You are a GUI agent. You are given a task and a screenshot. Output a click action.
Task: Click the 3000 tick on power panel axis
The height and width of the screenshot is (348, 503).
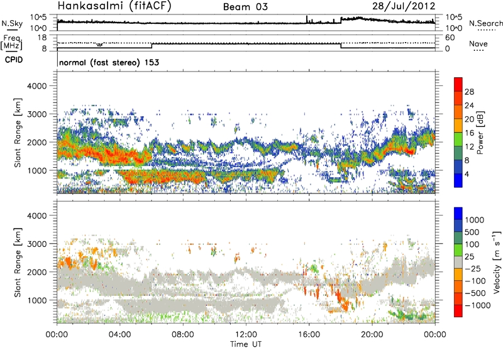coord(36,114)
